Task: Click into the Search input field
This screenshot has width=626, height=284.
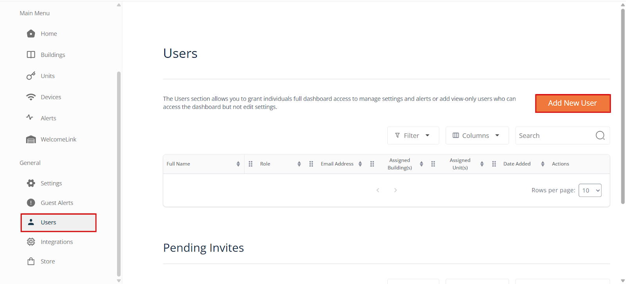Action: (554, 135)
